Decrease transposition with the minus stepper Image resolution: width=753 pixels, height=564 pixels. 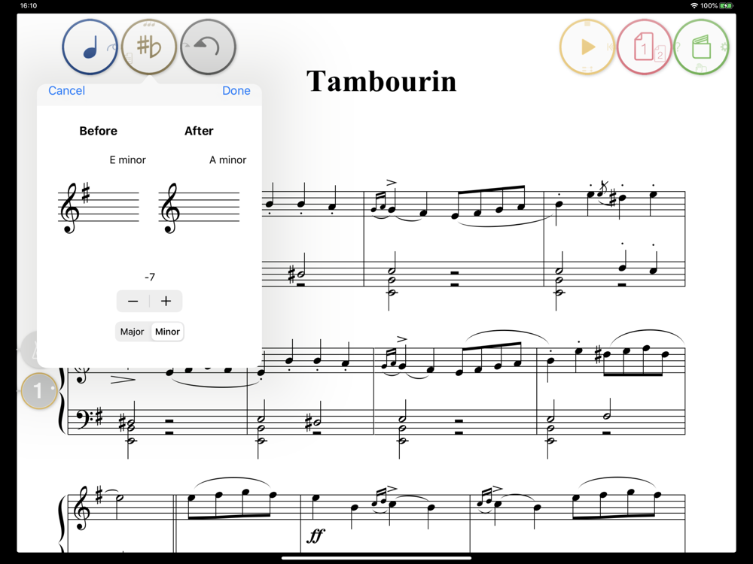click(133, 302)
